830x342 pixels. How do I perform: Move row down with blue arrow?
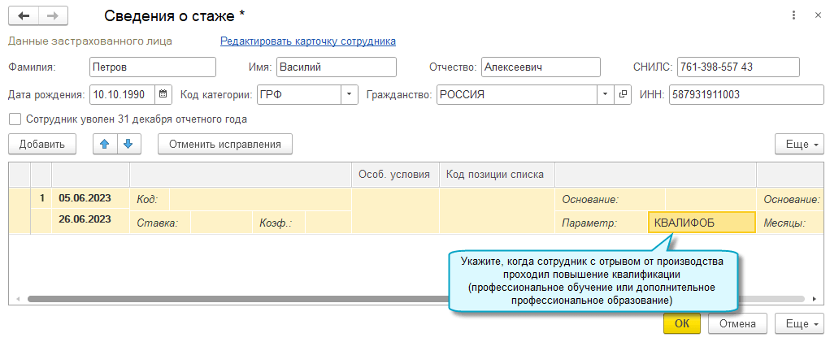pos(128,145)
